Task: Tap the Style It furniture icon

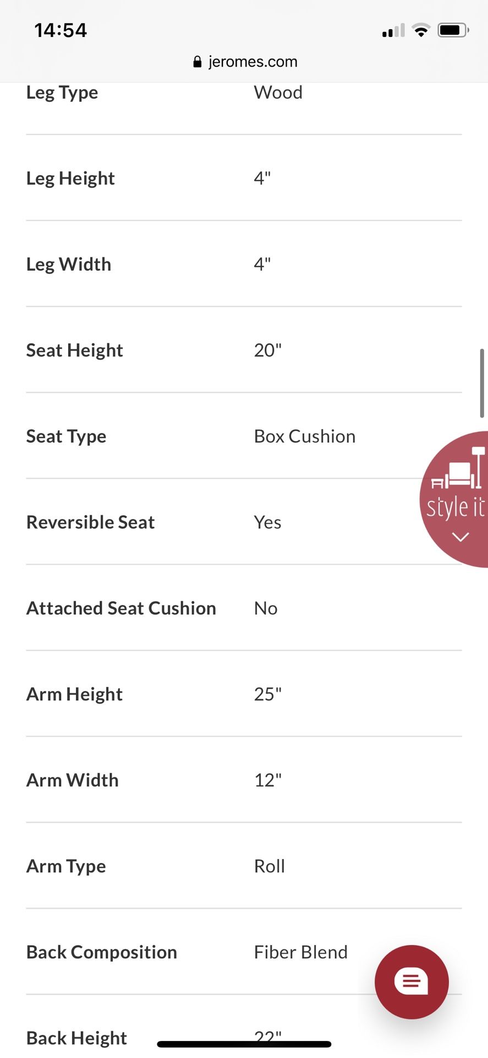Action: click(459, 468)
